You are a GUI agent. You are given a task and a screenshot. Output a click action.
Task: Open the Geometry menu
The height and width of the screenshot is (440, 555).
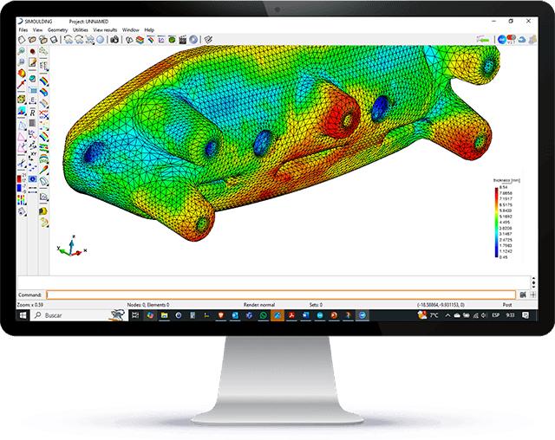58,29
